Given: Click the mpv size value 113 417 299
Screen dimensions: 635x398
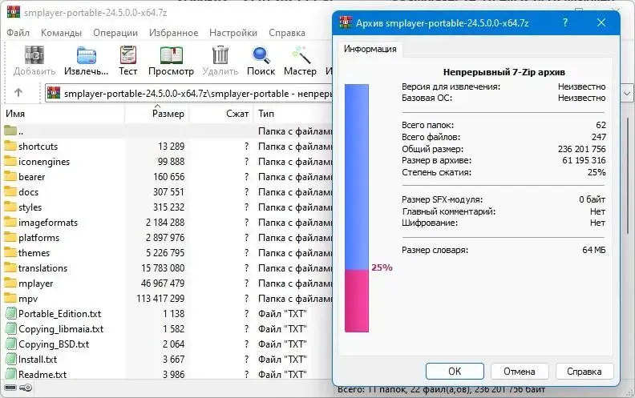Looking at the screenshot, I should [x=160, y=299].
